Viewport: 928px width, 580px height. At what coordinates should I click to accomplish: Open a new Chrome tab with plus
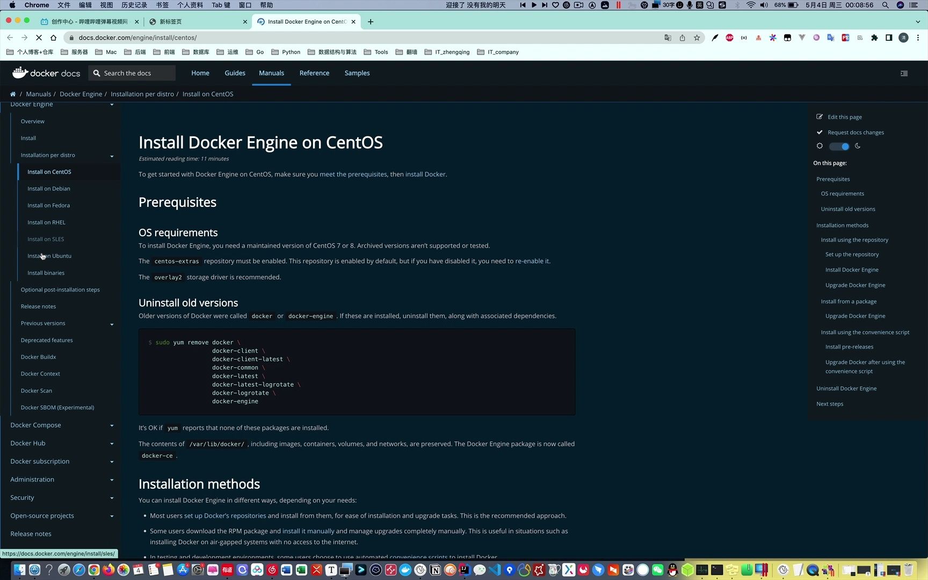click(x=371, y=21)
